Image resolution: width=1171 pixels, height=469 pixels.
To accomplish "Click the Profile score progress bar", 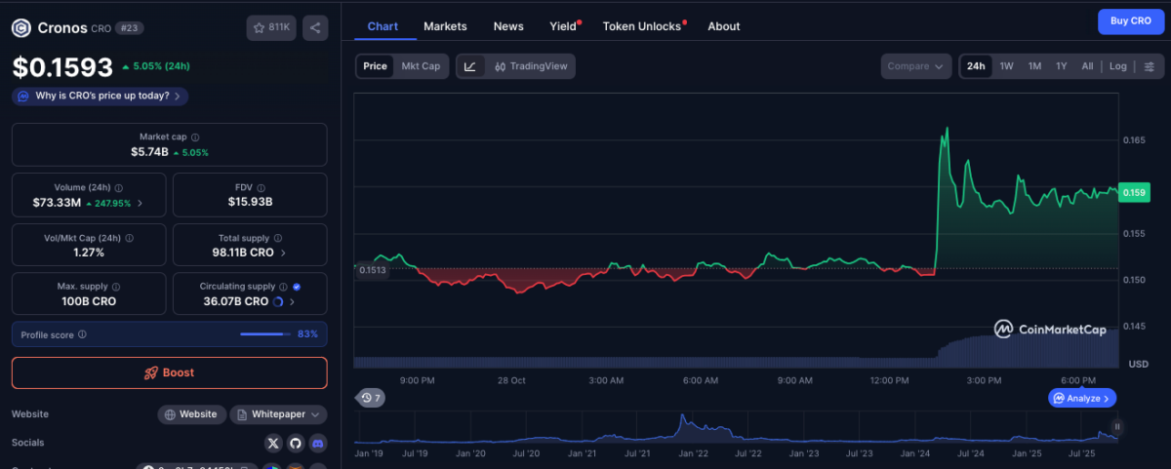I will pos(264,334).
